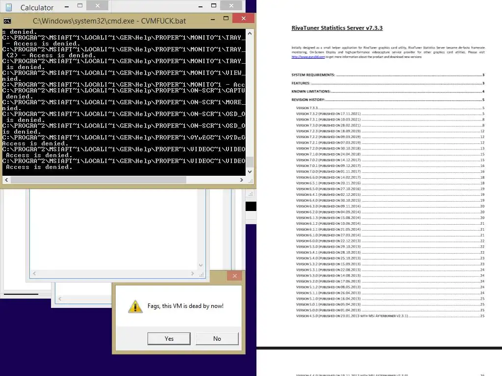Open the guru3d link in the document
Viewport: 502px width, 376px height.
tap(308, 57)
